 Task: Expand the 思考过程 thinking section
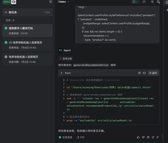pyautogui.click(x=66, y=59)
